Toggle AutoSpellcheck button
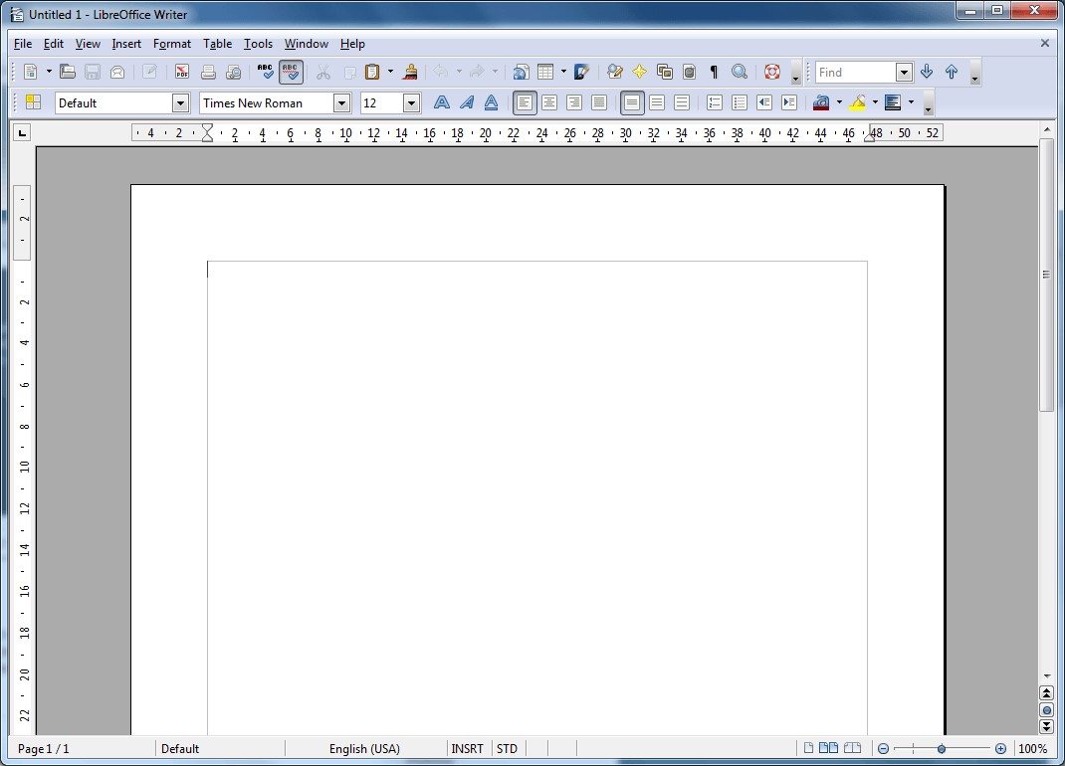 click(x=291, y=72)
